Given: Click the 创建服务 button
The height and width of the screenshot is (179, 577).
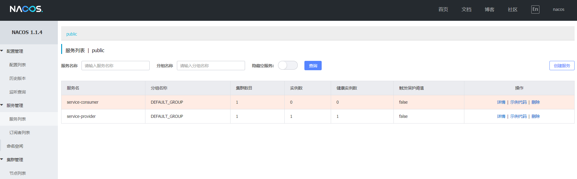Looking at the screenshot, I should coord(562,66).
